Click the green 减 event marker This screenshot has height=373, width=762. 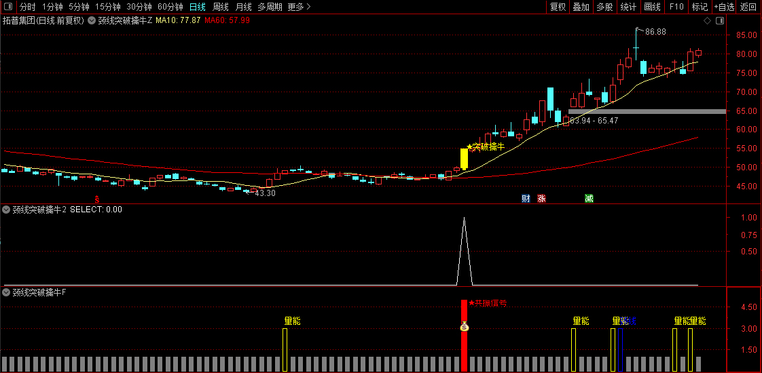click(589, 198)
